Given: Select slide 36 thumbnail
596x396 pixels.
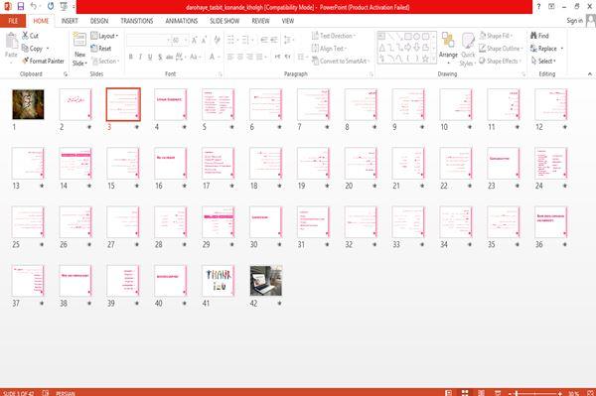Looking at the screenshot, I should [x=551, y=222].
